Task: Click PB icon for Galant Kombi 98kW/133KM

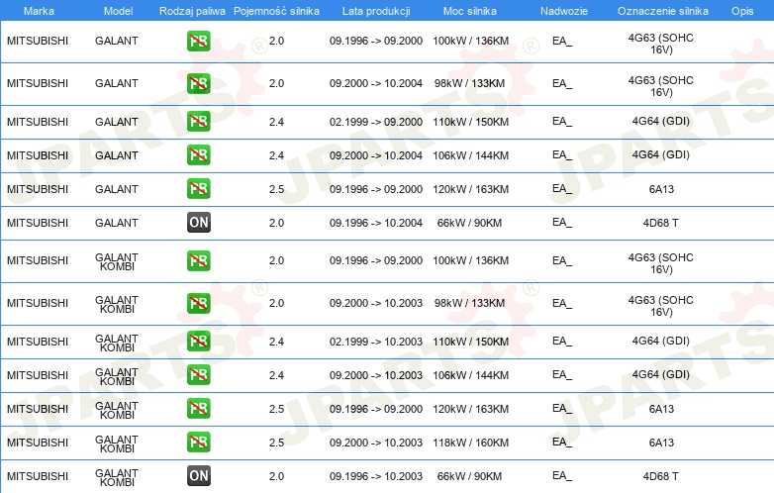Action: click(x=198, y=303)
